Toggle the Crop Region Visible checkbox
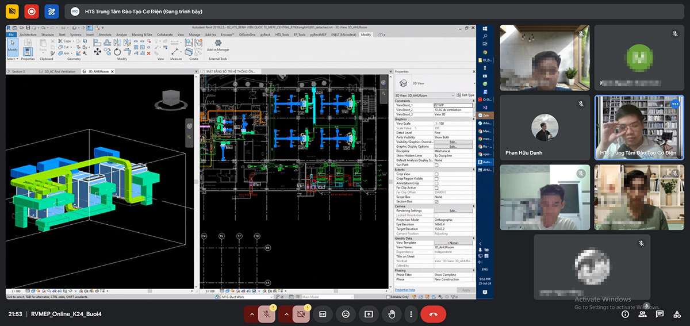Screen dimensions: 690x326 click(x=436, y=179)
